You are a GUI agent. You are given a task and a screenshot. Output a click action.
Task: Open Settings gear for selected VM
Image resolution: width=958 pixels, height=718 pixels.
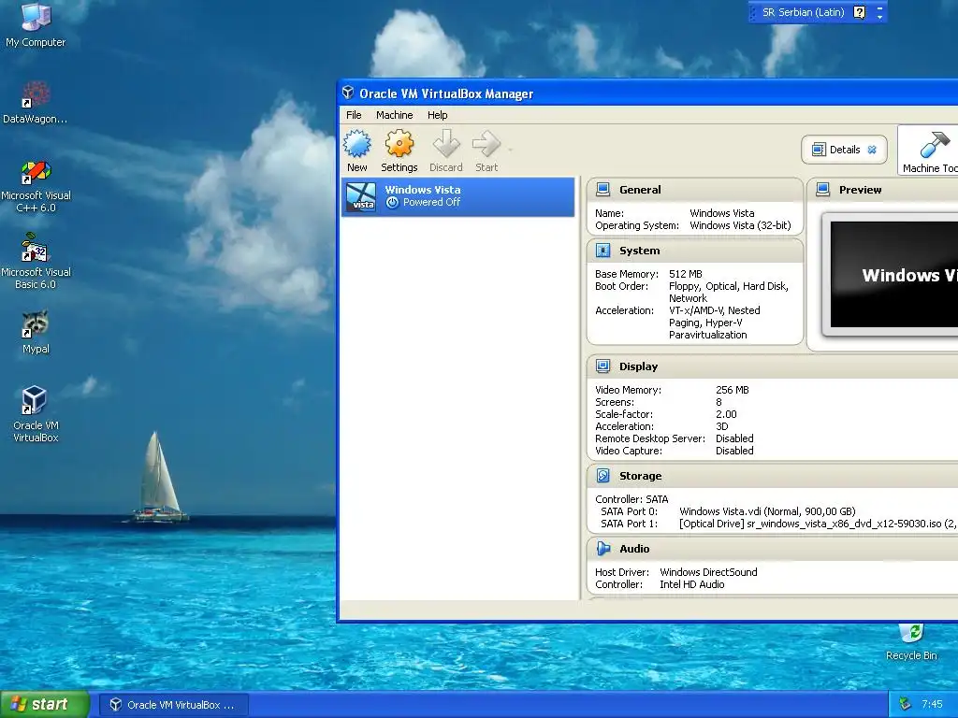coord(399,151)
